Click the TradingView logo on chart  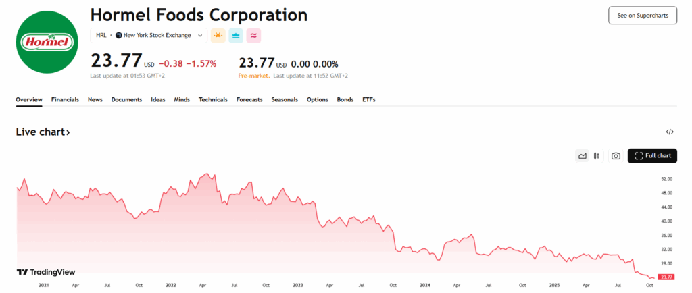click(46, 272)
